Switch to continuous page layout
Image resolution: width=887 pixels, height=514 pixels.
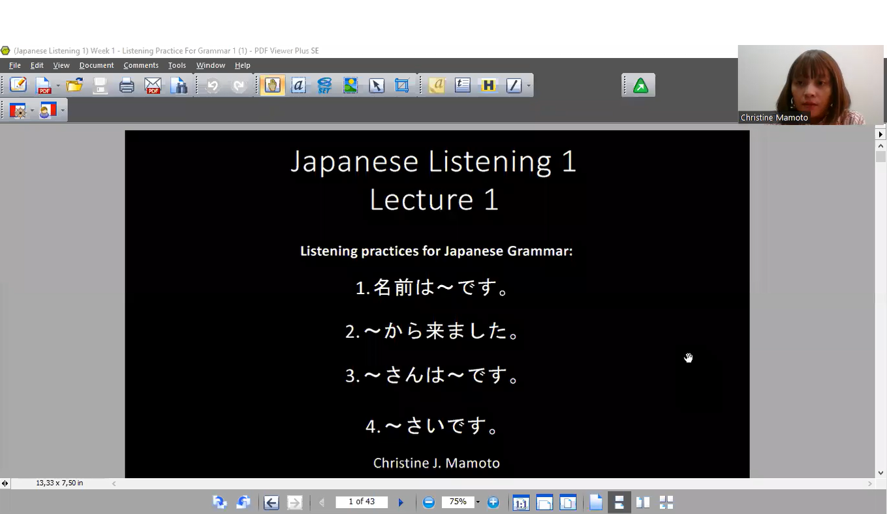click(619, 502)
